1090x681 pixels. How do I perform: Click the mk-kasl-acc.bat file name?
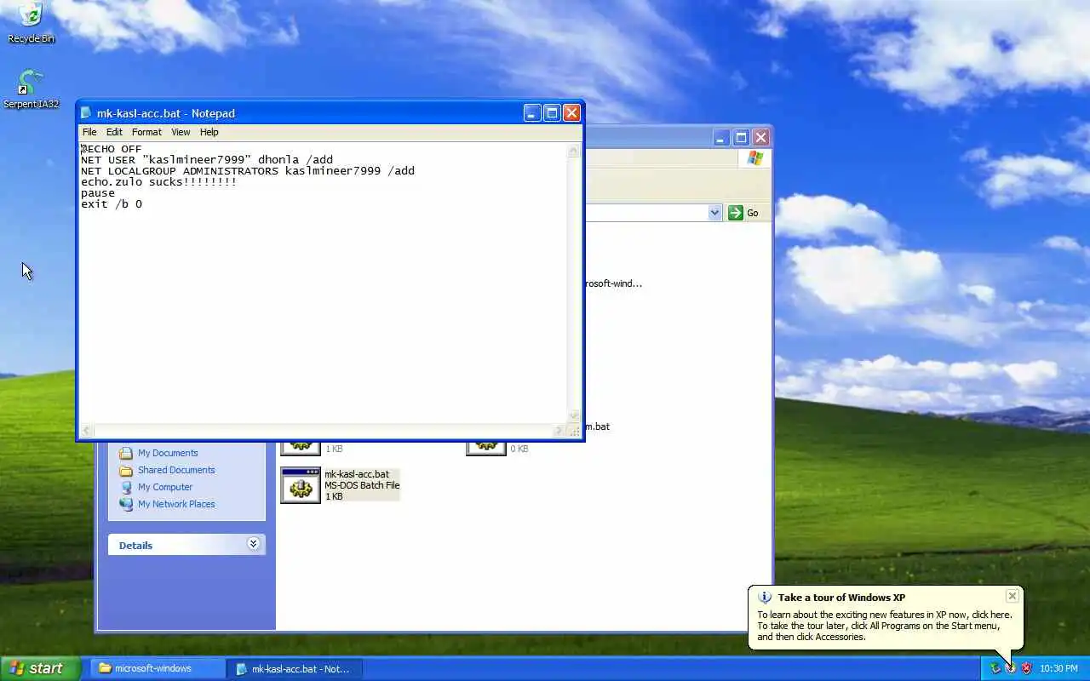[357, 474]
